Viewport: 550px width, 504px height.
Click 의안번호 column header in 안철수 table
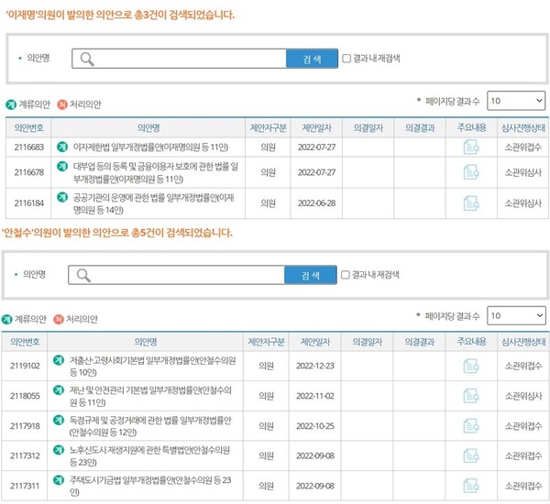point(25,342)
